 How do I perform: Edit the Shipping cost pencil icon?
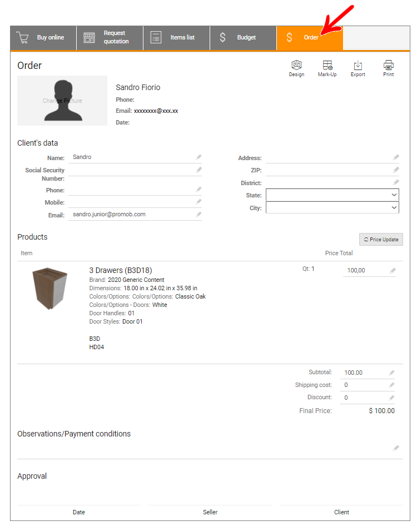(x=392, y=385)
